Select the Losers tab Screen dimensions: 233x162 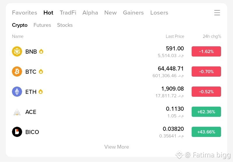159,13
